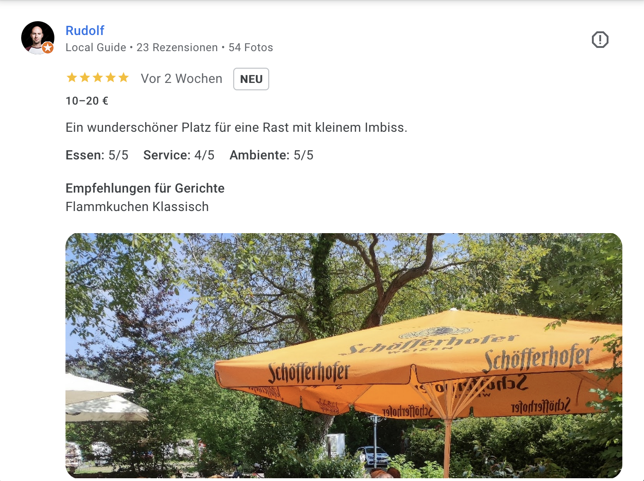The height and width of the screenshot is (481, 644).
Task: Click the review text about a wunderschöner Platz
Action: click(236, 128)
